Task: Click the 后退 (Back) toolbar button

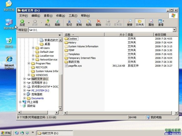Action: [x=22, y=23]
